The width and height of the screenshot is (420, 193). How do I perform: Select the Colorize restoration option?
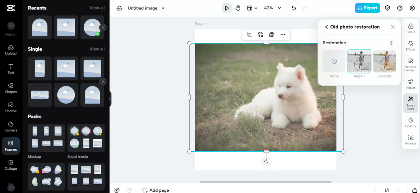(x=384, y=61)
